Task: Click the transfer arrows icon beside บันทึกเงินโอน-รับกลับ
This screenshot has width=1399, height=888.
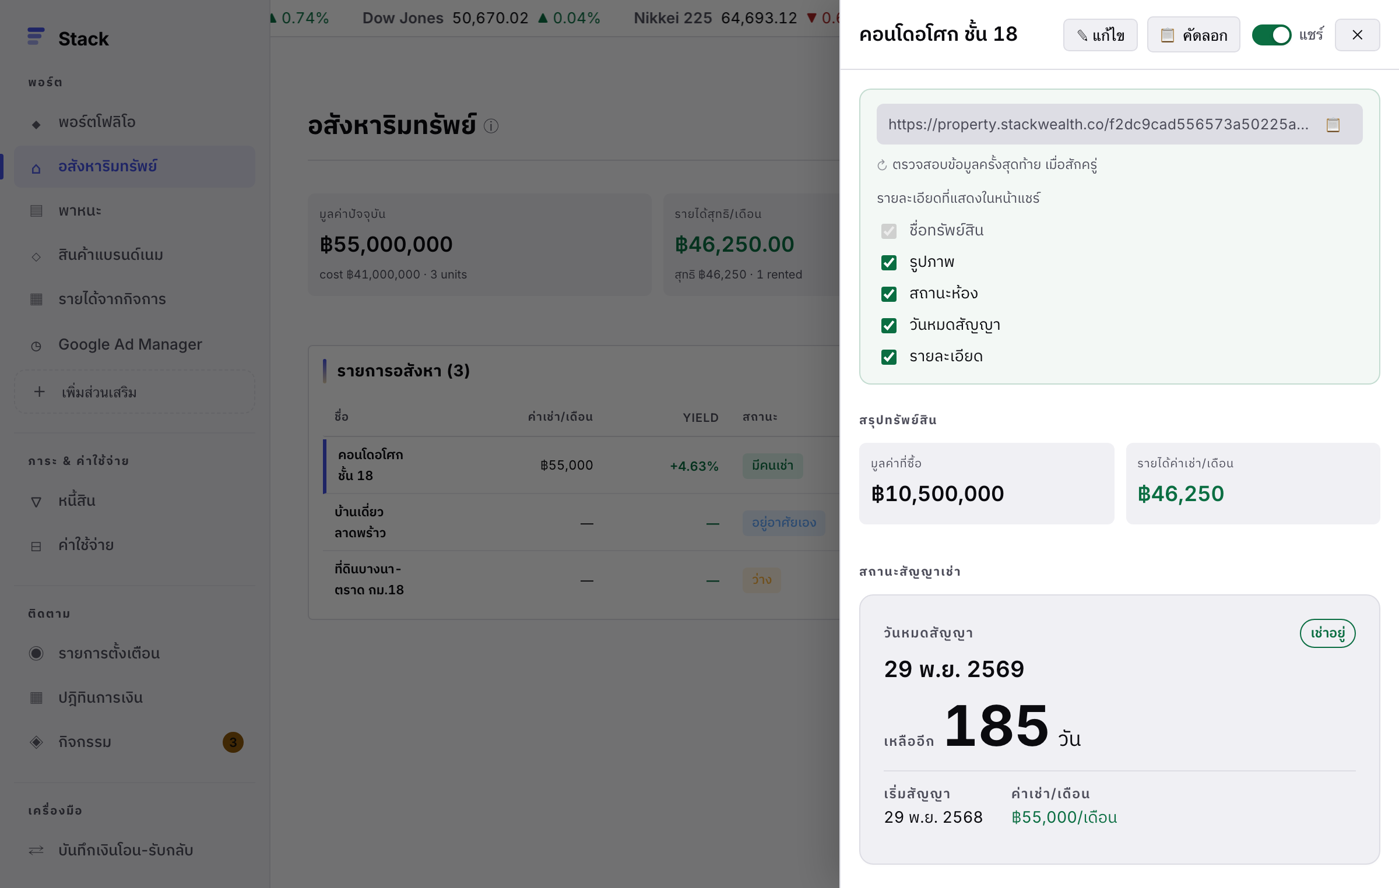Action: pyautogui.click(x=36, y=850)
